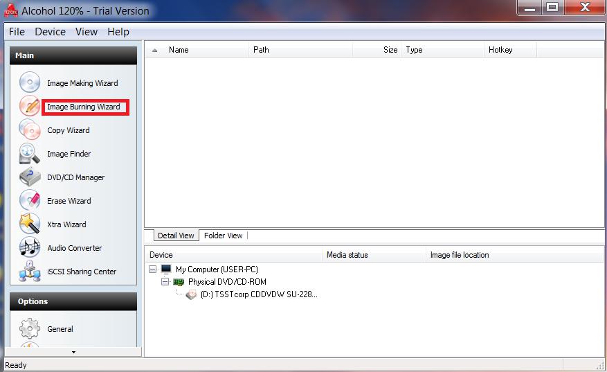Click the Copy Wizard discs icon
Image resolution: width=607 pixels, height=372 pixels.
pyautogui.click(x=30, y=130)
